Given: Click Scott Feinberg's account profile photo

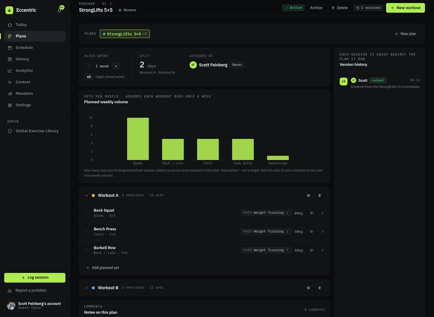Looking at the screenshot, I should click(11, 306).
